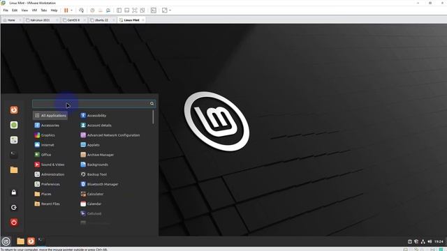Click the search magnifier in the menu search box
This screenshot has width=447, height=251.
152,104
